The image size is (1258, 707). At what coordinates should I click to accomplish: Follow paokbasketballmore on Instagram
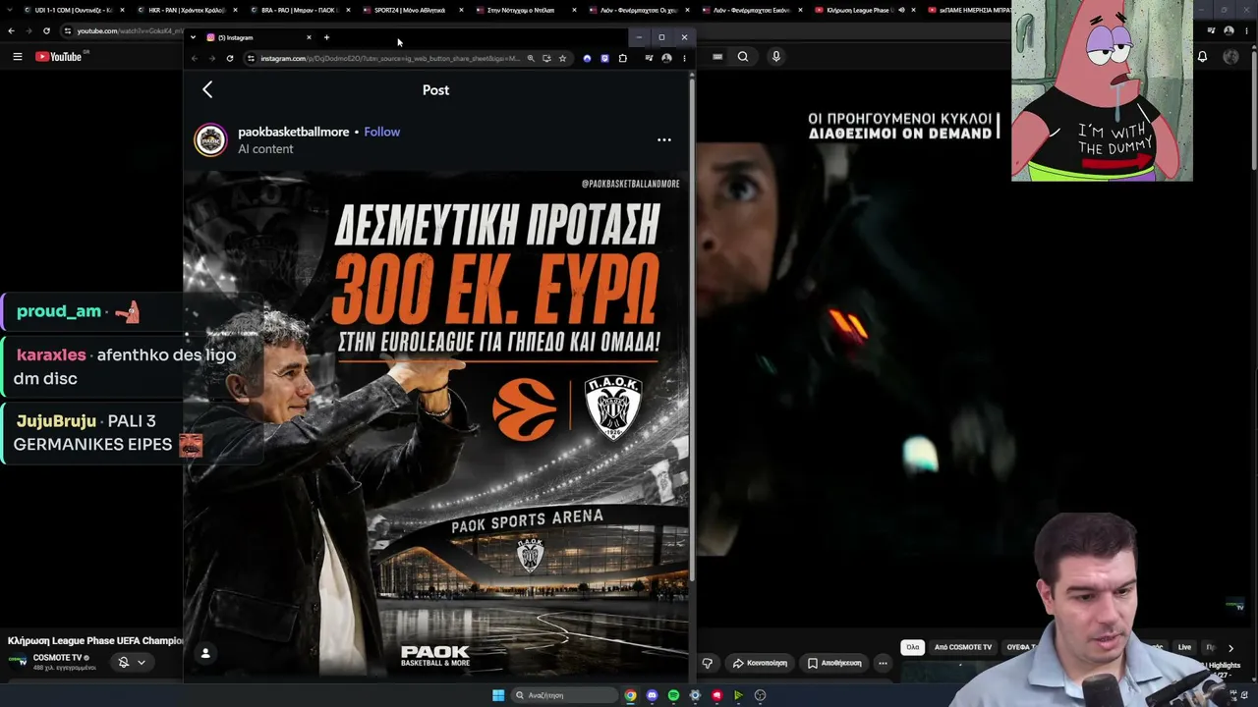381,132
